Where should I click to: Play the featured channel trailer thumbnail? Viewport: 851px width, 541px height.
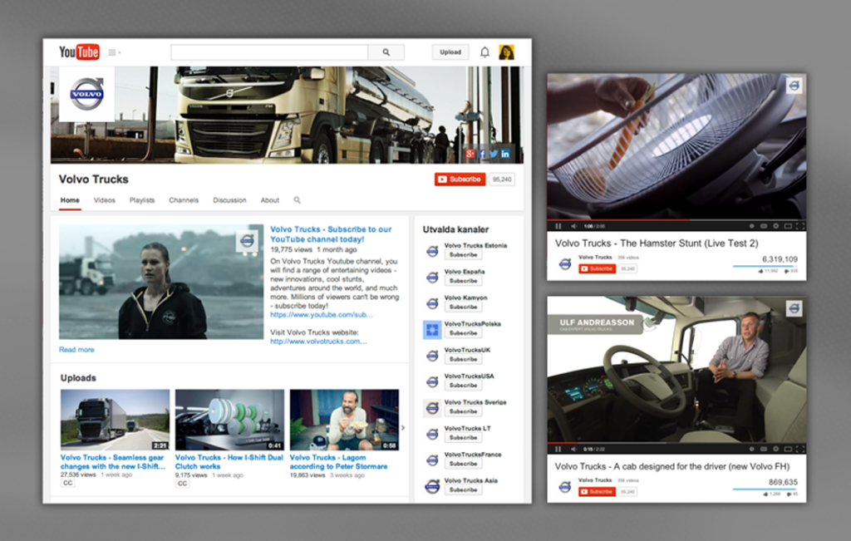tap(161, 283)
